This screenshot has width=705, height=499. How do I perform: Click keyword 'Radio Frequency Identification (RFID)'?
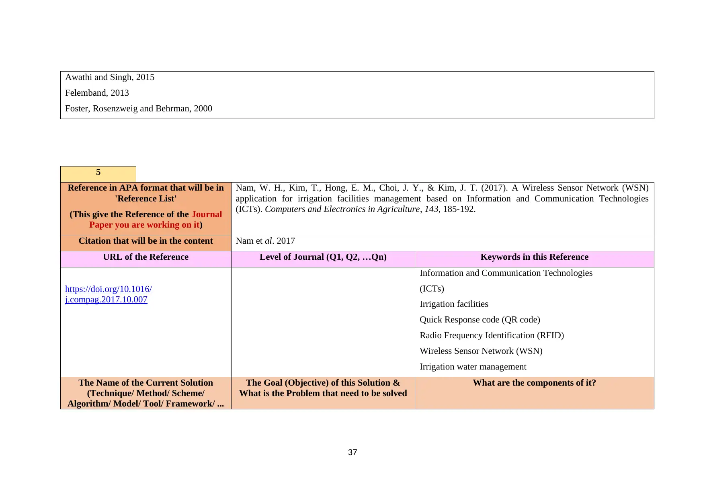(492, 335)
